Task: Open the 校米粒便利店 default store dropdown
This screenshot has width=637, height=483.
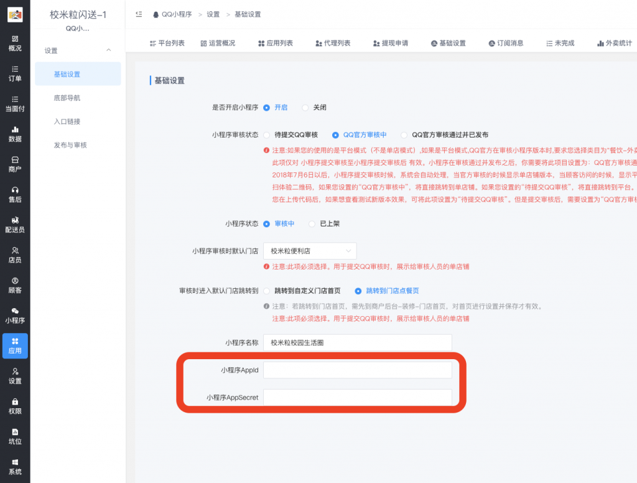Action: click(309, 251)
